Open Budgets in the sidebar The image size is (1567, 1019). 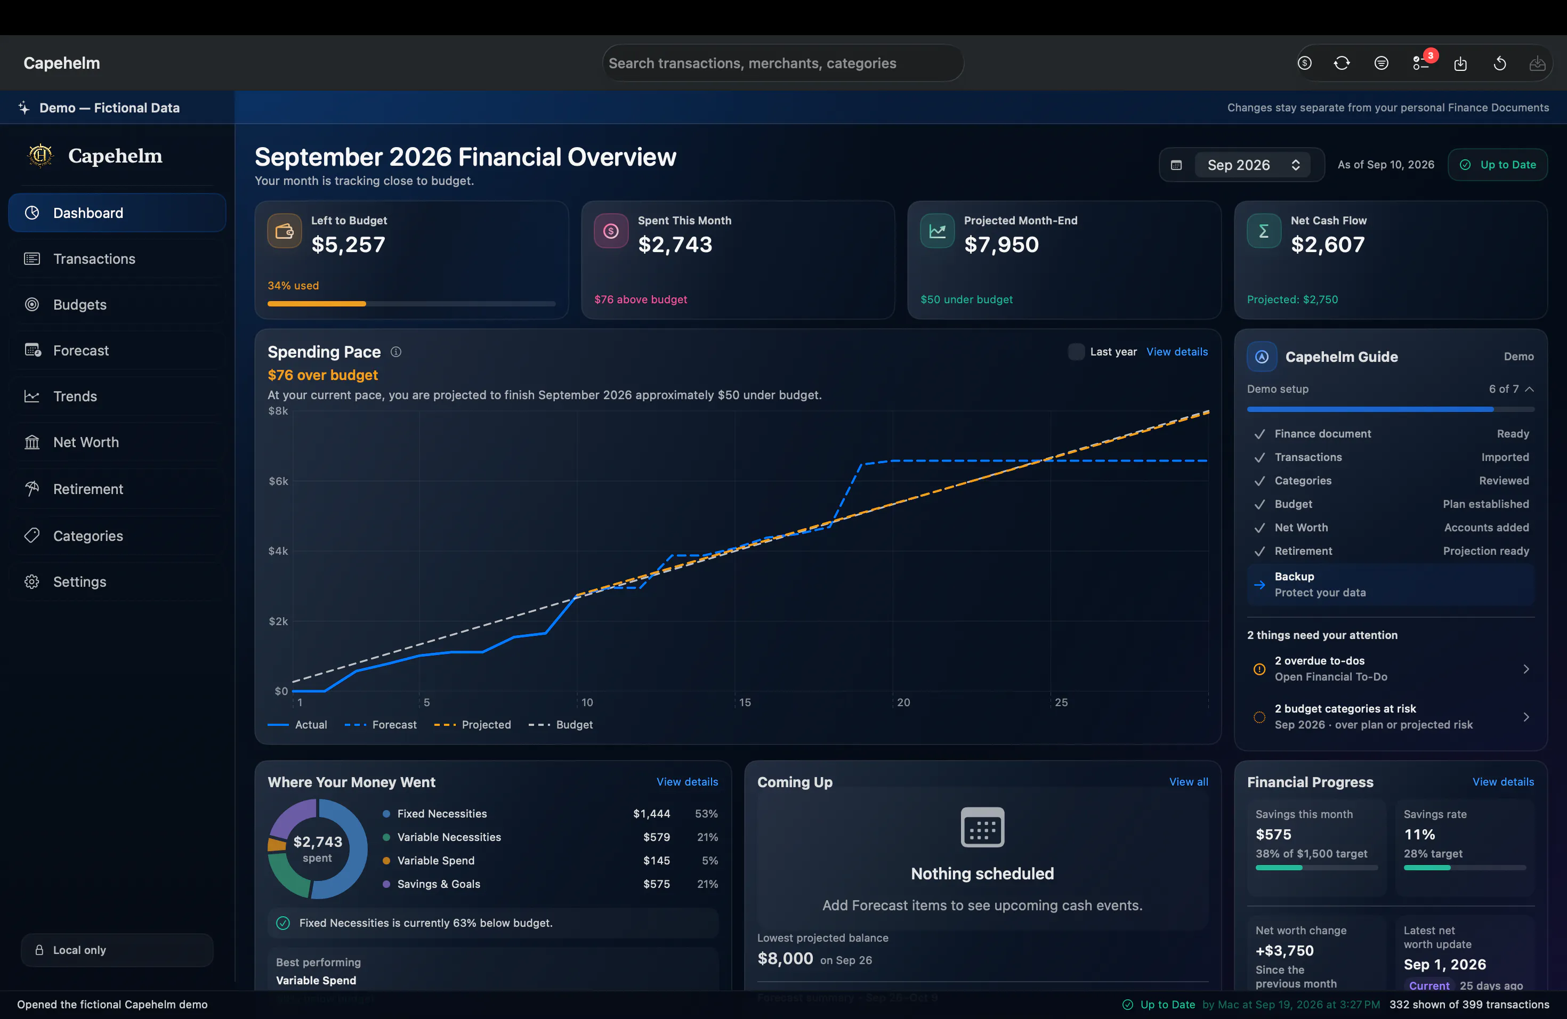117,304
